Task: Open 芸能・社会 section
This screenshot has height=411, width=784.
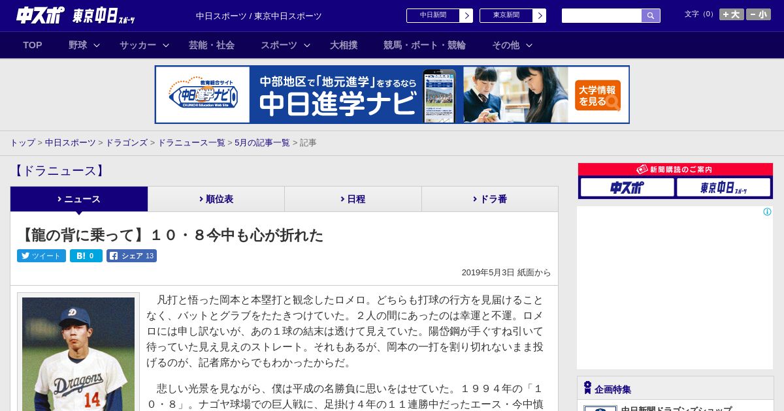Action: point(212,45)
